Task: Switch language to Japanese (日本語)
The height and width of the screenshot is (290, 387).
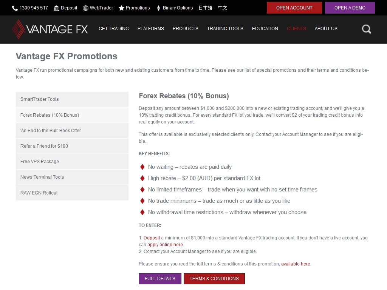Action: (x=205, y=8)
